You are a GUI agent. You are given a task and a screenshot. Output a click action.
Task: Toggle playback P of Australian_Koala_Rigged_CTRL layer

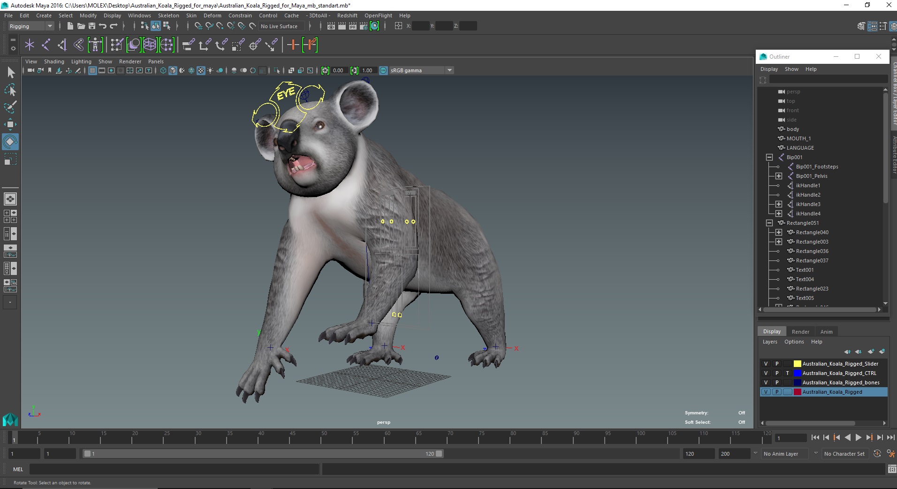point(777,373)
